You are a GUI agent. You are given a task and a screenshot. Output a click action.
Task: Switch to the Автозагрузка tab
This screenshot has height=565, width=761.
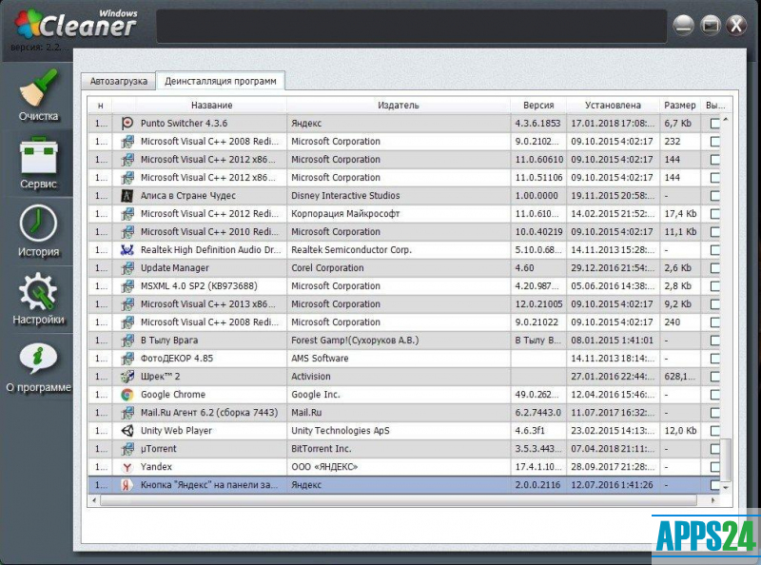[x=118, y=81]
